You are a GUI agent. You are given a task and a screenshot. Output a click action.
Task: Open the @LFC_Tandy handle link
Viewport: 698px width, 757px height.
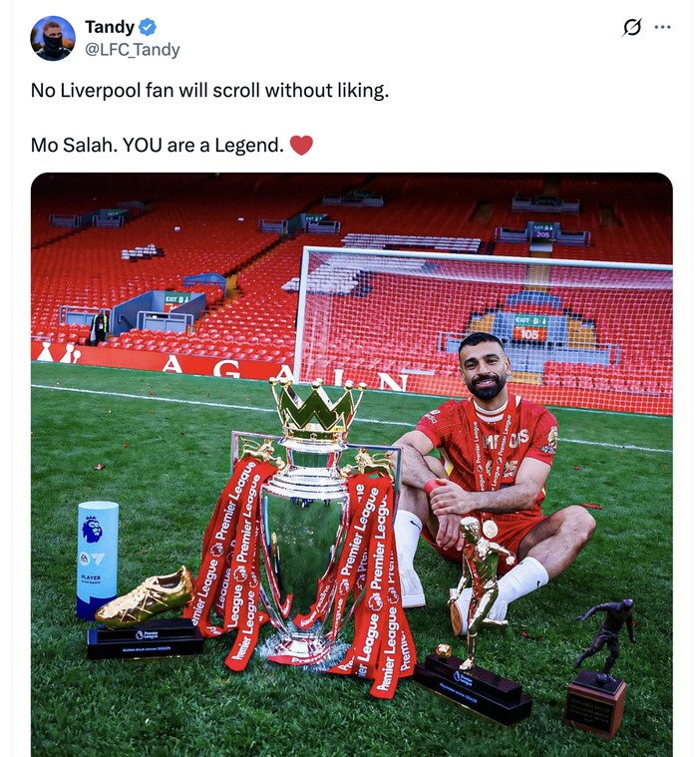click(x=133, y=49)
